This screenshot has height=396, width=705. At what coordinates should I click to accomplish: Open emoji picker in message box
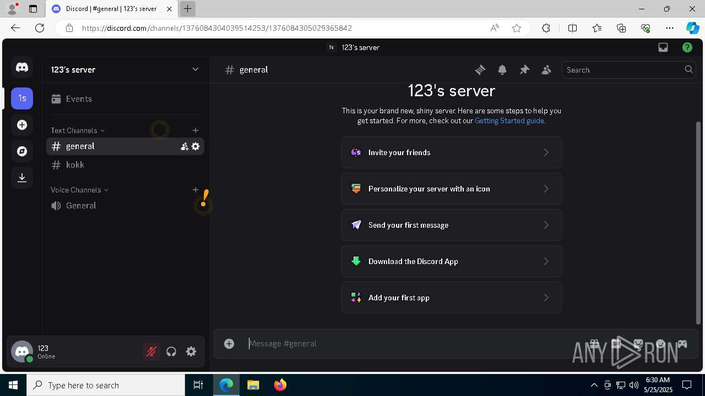point(660,344)
